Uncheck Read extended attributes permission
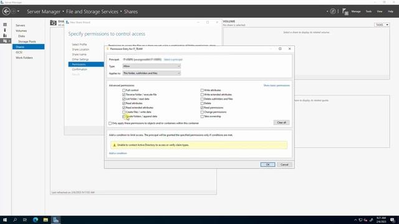Image resolution: width=399 pixels, height=224 pixels. 124,108
